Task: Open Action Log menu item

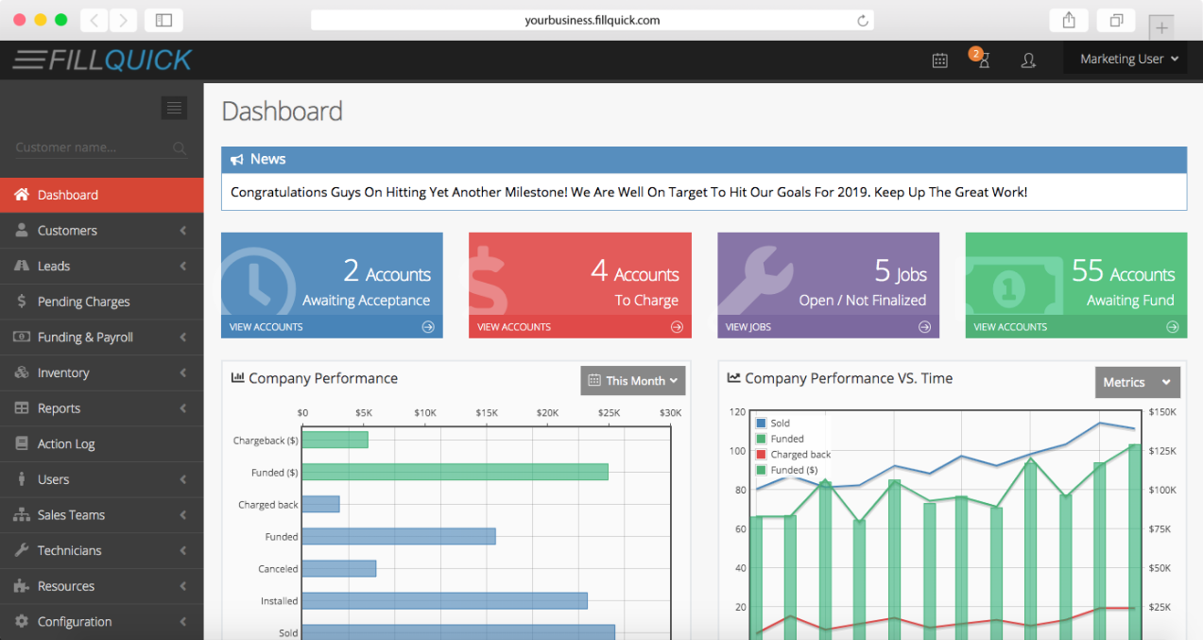Action: click(x=101, y=443)
